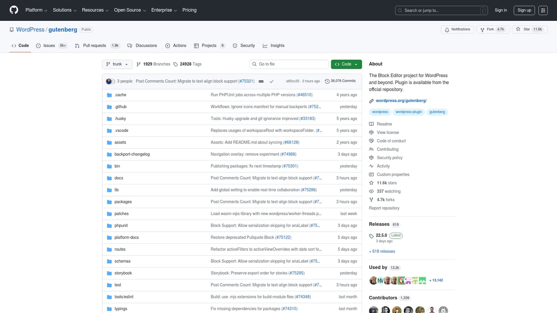Viewport: 557px width, 313px height.
Task: Expand the green Code download dropdown
Action: tap(346, 64)
